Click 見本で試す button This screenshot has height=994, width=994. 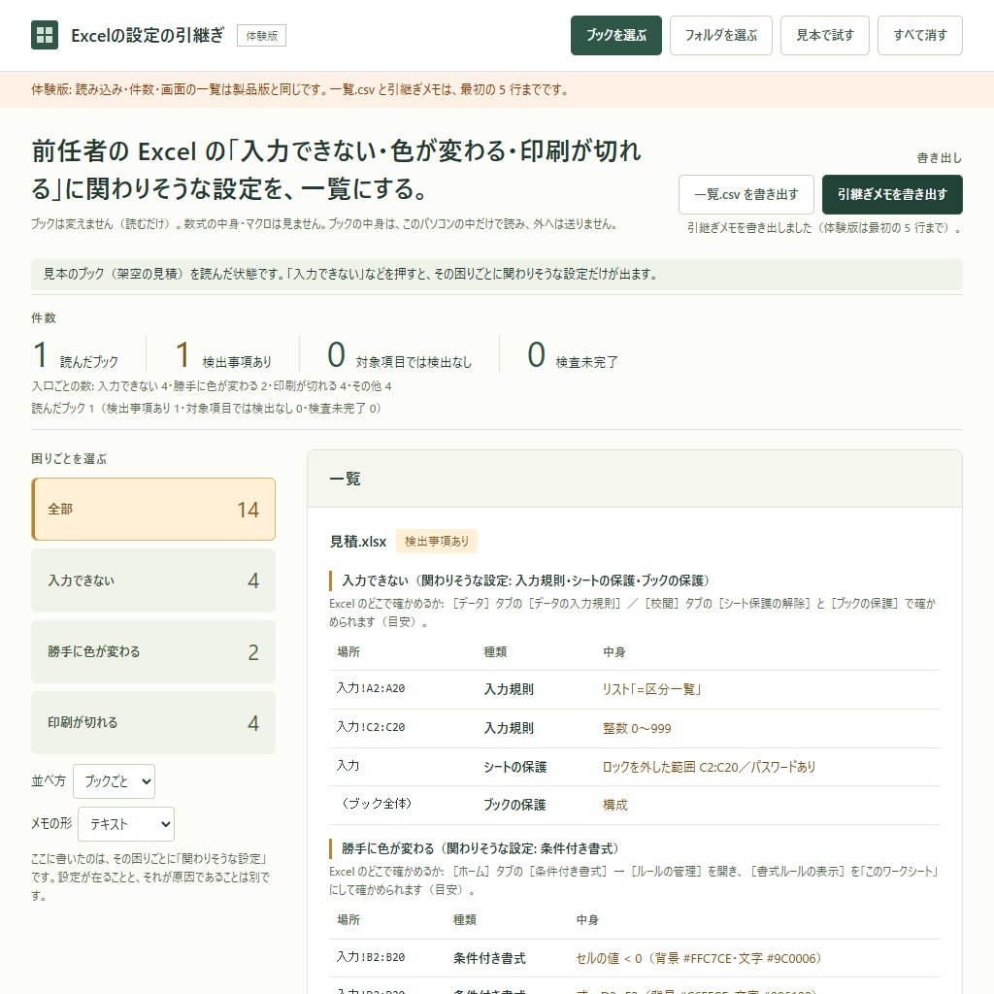tap(824, 36)
